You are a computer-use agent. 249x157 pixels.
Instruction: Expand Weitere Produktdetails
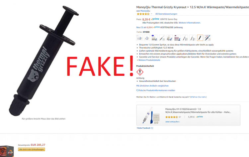pos(149,60)
